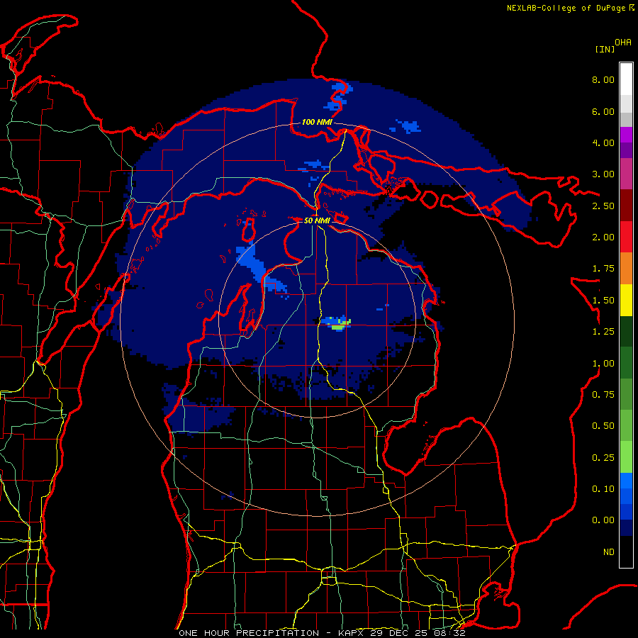
Task: Select the 0.10 legend value
Action: point(603,489)
